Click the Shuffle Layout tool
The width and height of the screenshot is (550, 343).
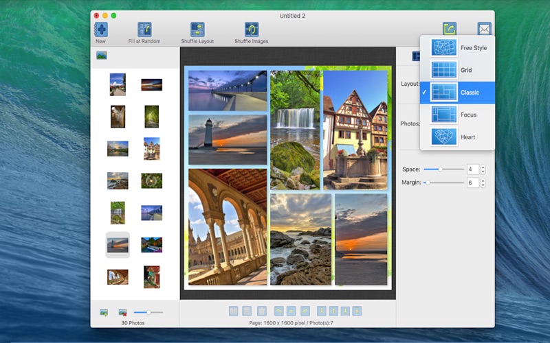pos(197,29)
